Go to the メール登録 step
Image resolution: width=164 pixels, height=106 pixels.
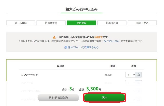point(20,23)
